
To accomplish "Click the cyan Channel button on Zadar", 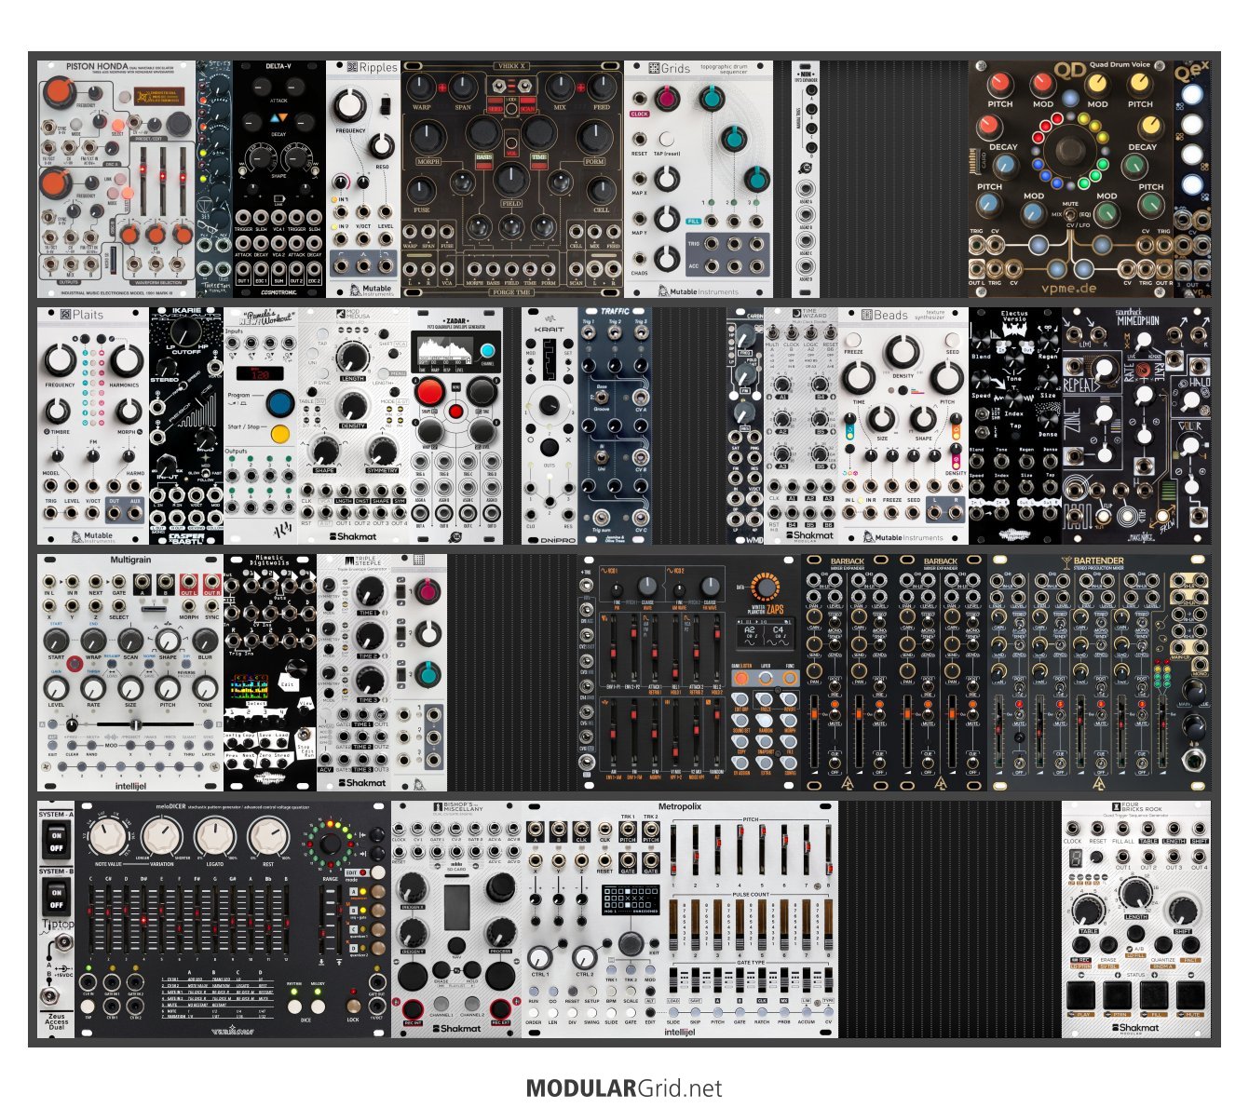I will coord(486,351).
